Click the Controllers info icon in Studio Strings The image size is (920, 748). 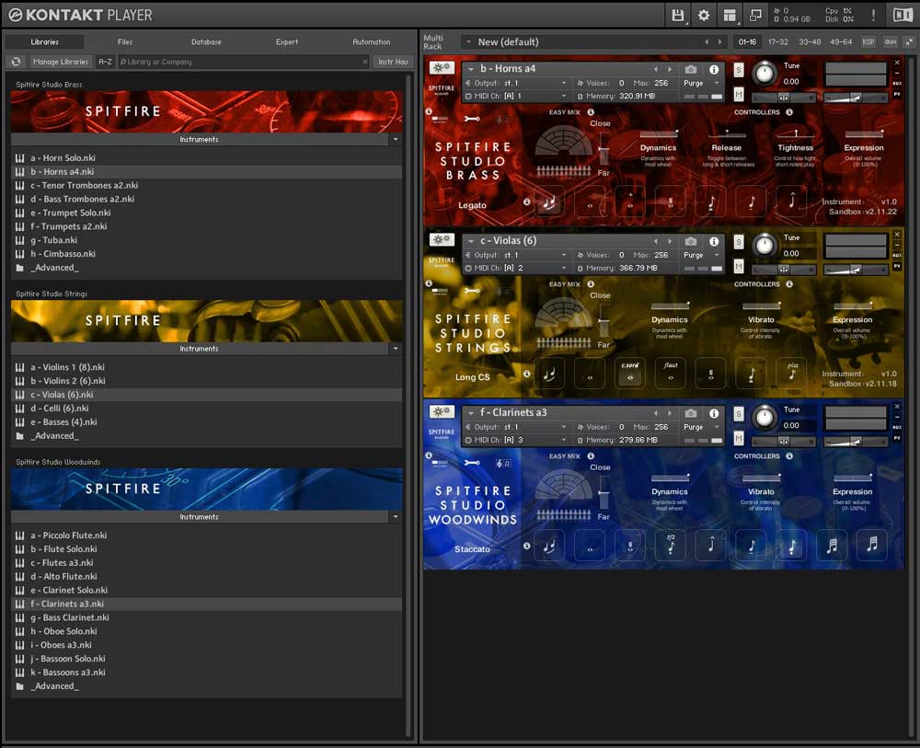(x=789, y=284)
